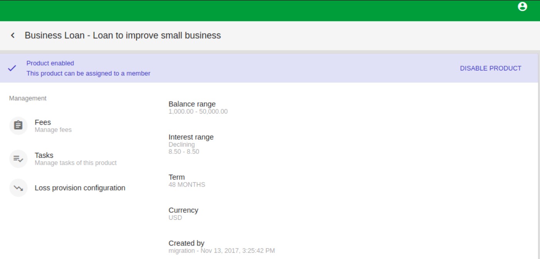Viewport: 540px width, 259px height.
Task: Select the Fees clipboard icon
Action: click(18, 125)
